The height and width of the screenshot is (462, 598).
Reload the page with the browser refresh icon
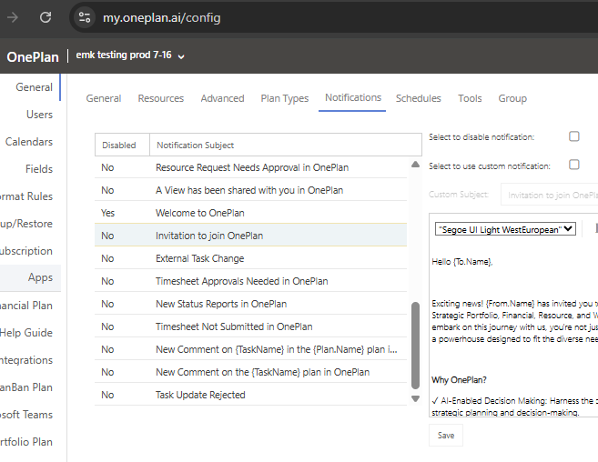coord(46,17)
